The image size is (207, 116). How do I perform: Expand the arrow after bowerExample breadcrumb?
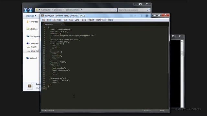click(81, 10)
